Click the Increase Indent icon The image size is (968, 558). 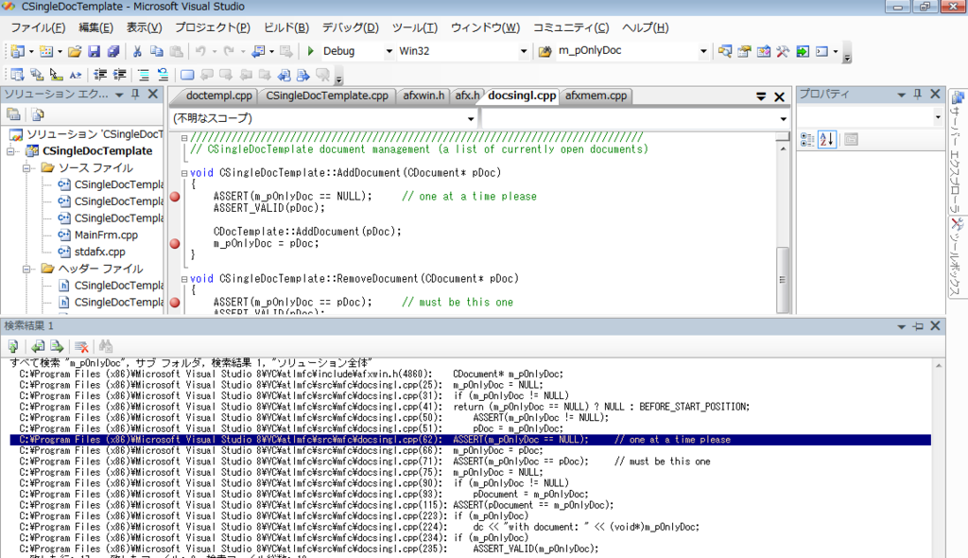coord(120,75)
